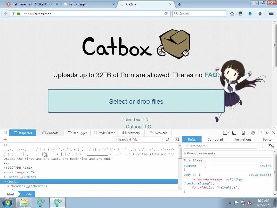Open the Catbox LLC link
Screen dimensions: 277x208
pos(138,127)
